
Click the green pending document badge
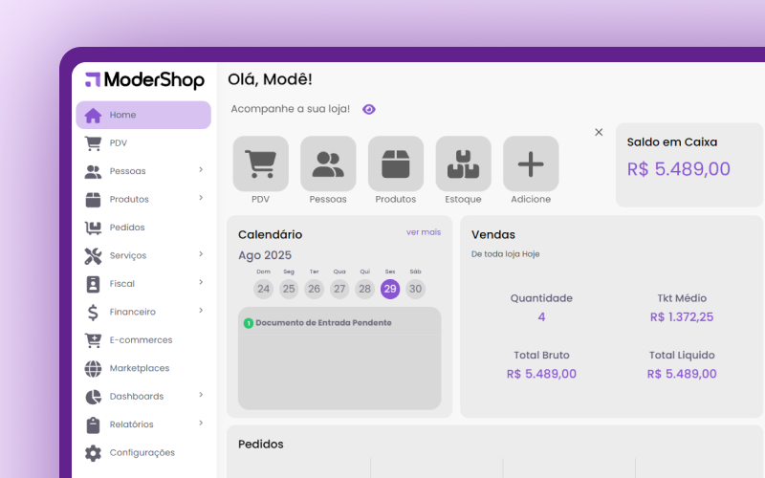[x=249, y=323]
